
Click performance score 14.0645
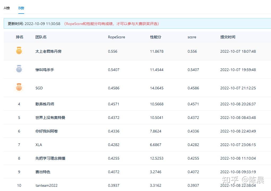(157, 88)
